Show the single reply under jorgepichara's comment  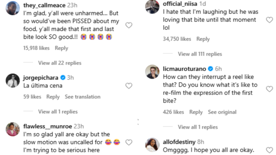click(x=58, y=112)
